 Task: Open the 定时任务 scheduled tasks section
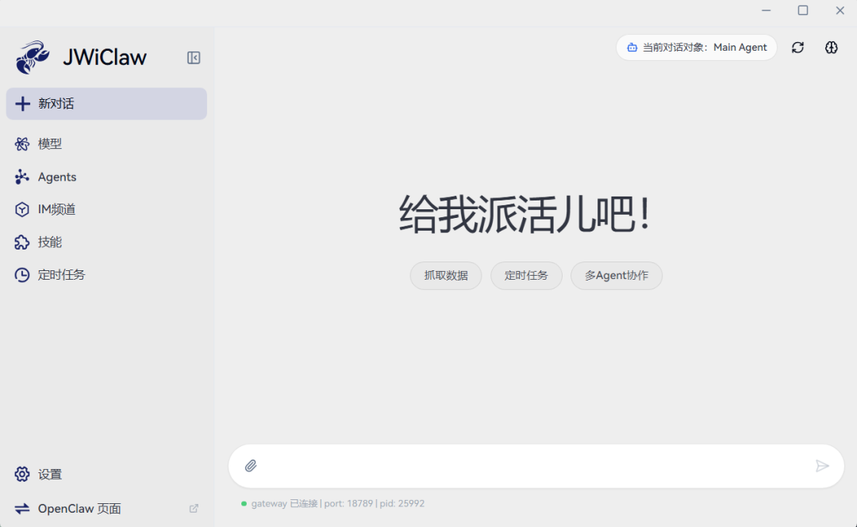pyautogui.click(x=60, y=275)
